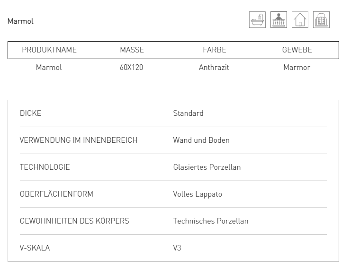
Task: Select the Technisches Porzellan body value
Action: coord(211,221)
